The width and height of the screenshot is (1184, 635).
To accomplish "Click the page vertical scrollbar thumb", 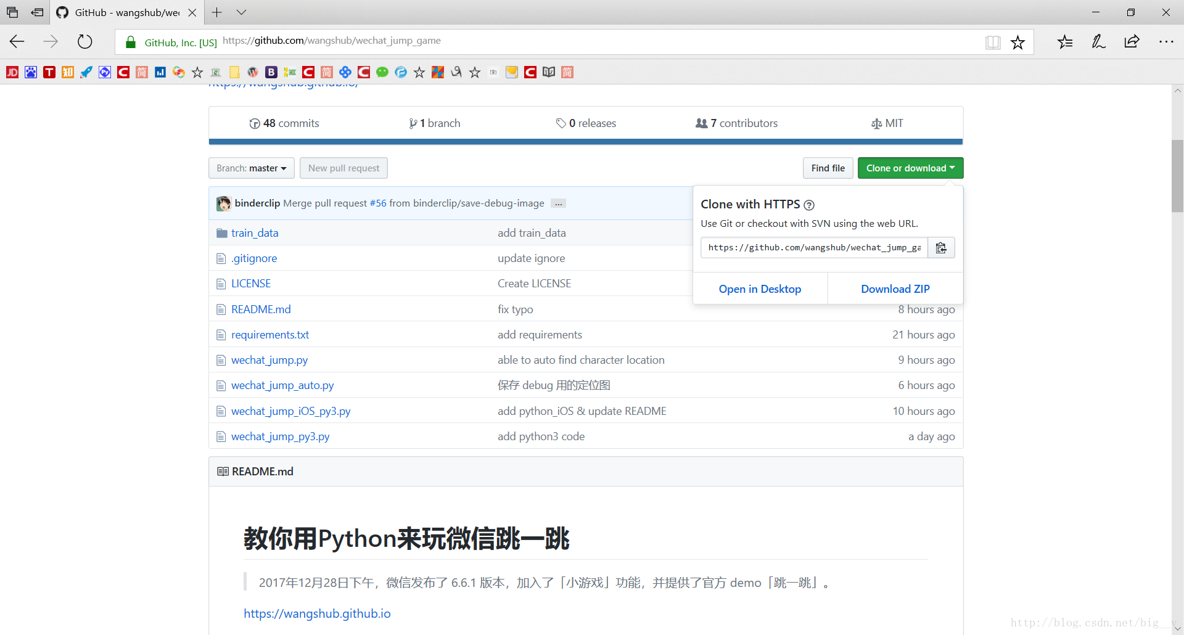I will [1178, 176].
